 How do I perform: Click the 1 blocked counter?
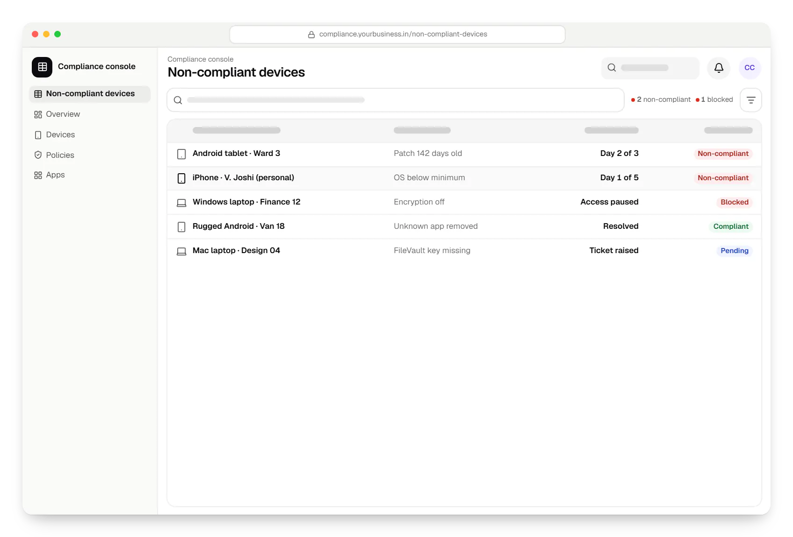714,99
